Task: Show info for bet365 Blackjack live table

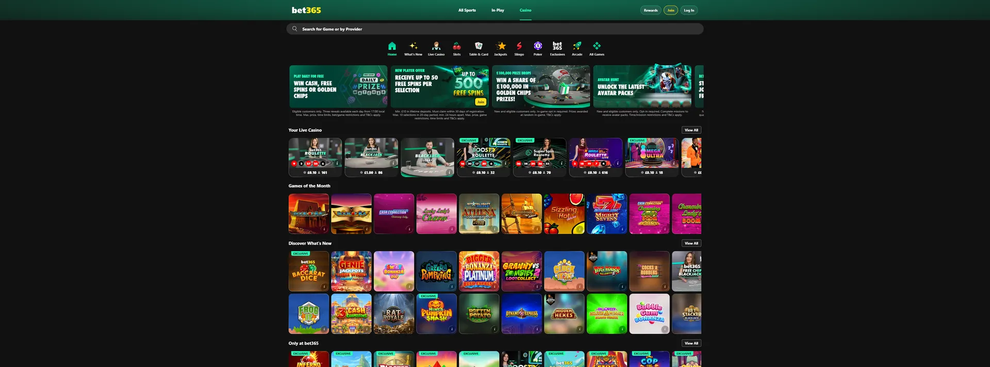Action: [x=393, y=163]
